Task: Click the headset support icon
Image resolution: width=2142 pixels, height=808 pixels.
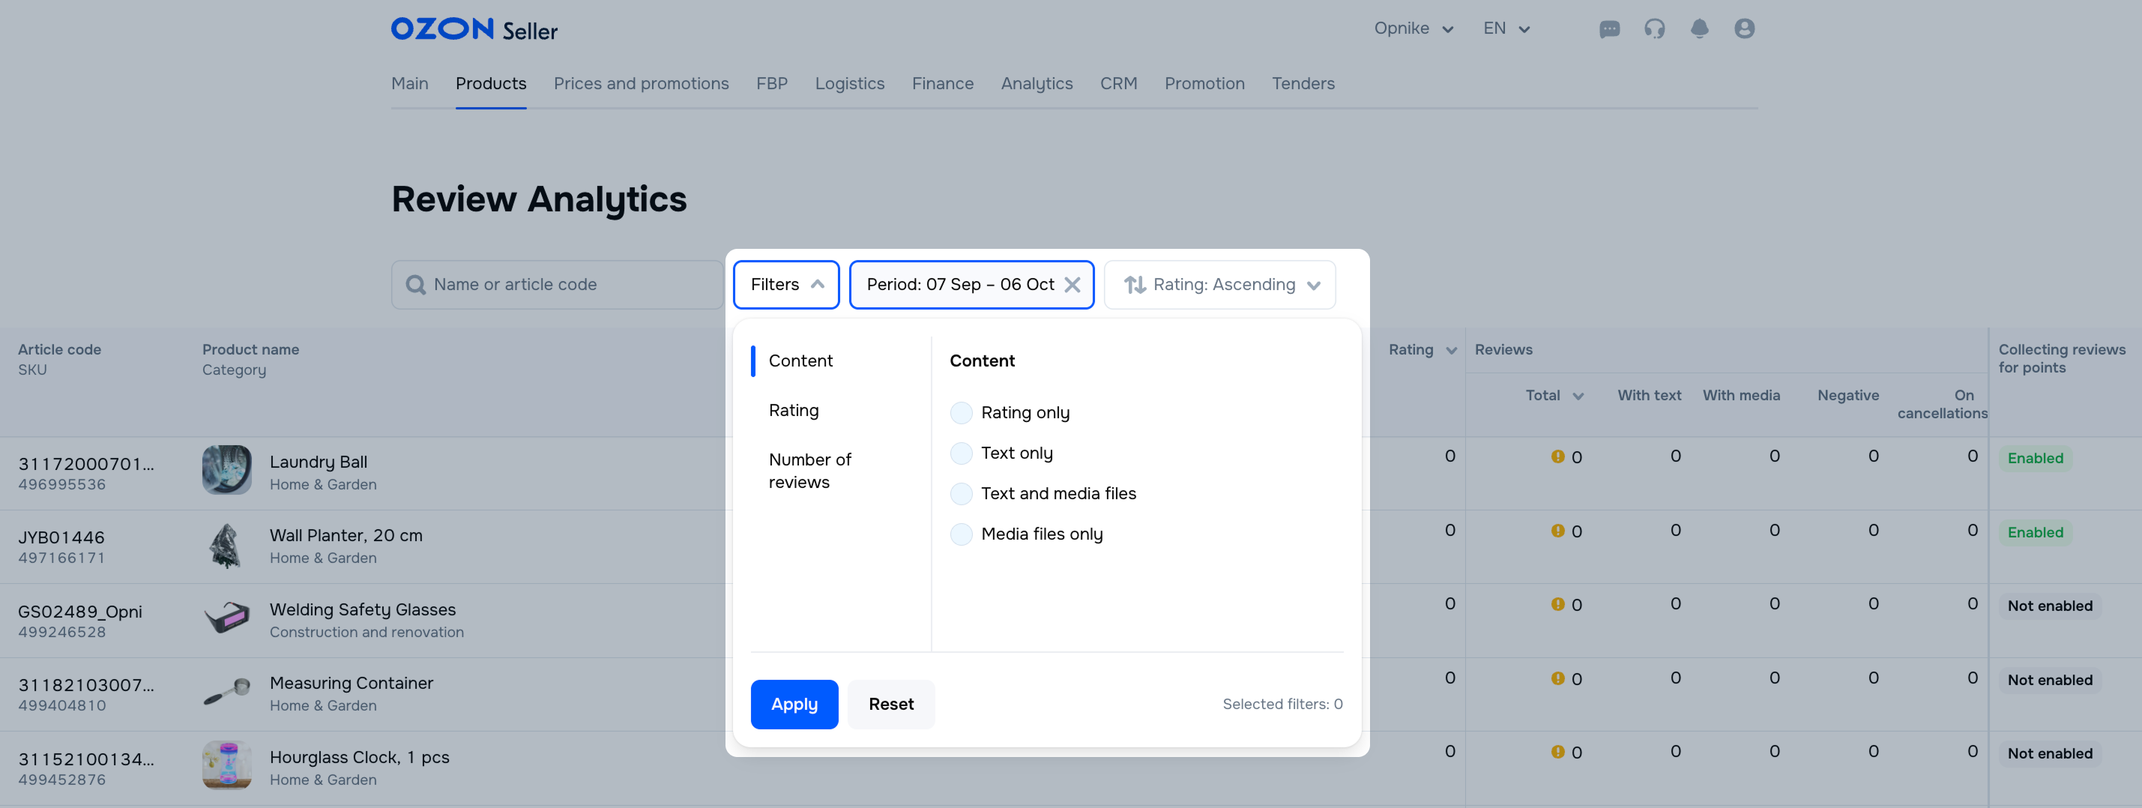Action: pyautogui.click(x=1654, y=29)
